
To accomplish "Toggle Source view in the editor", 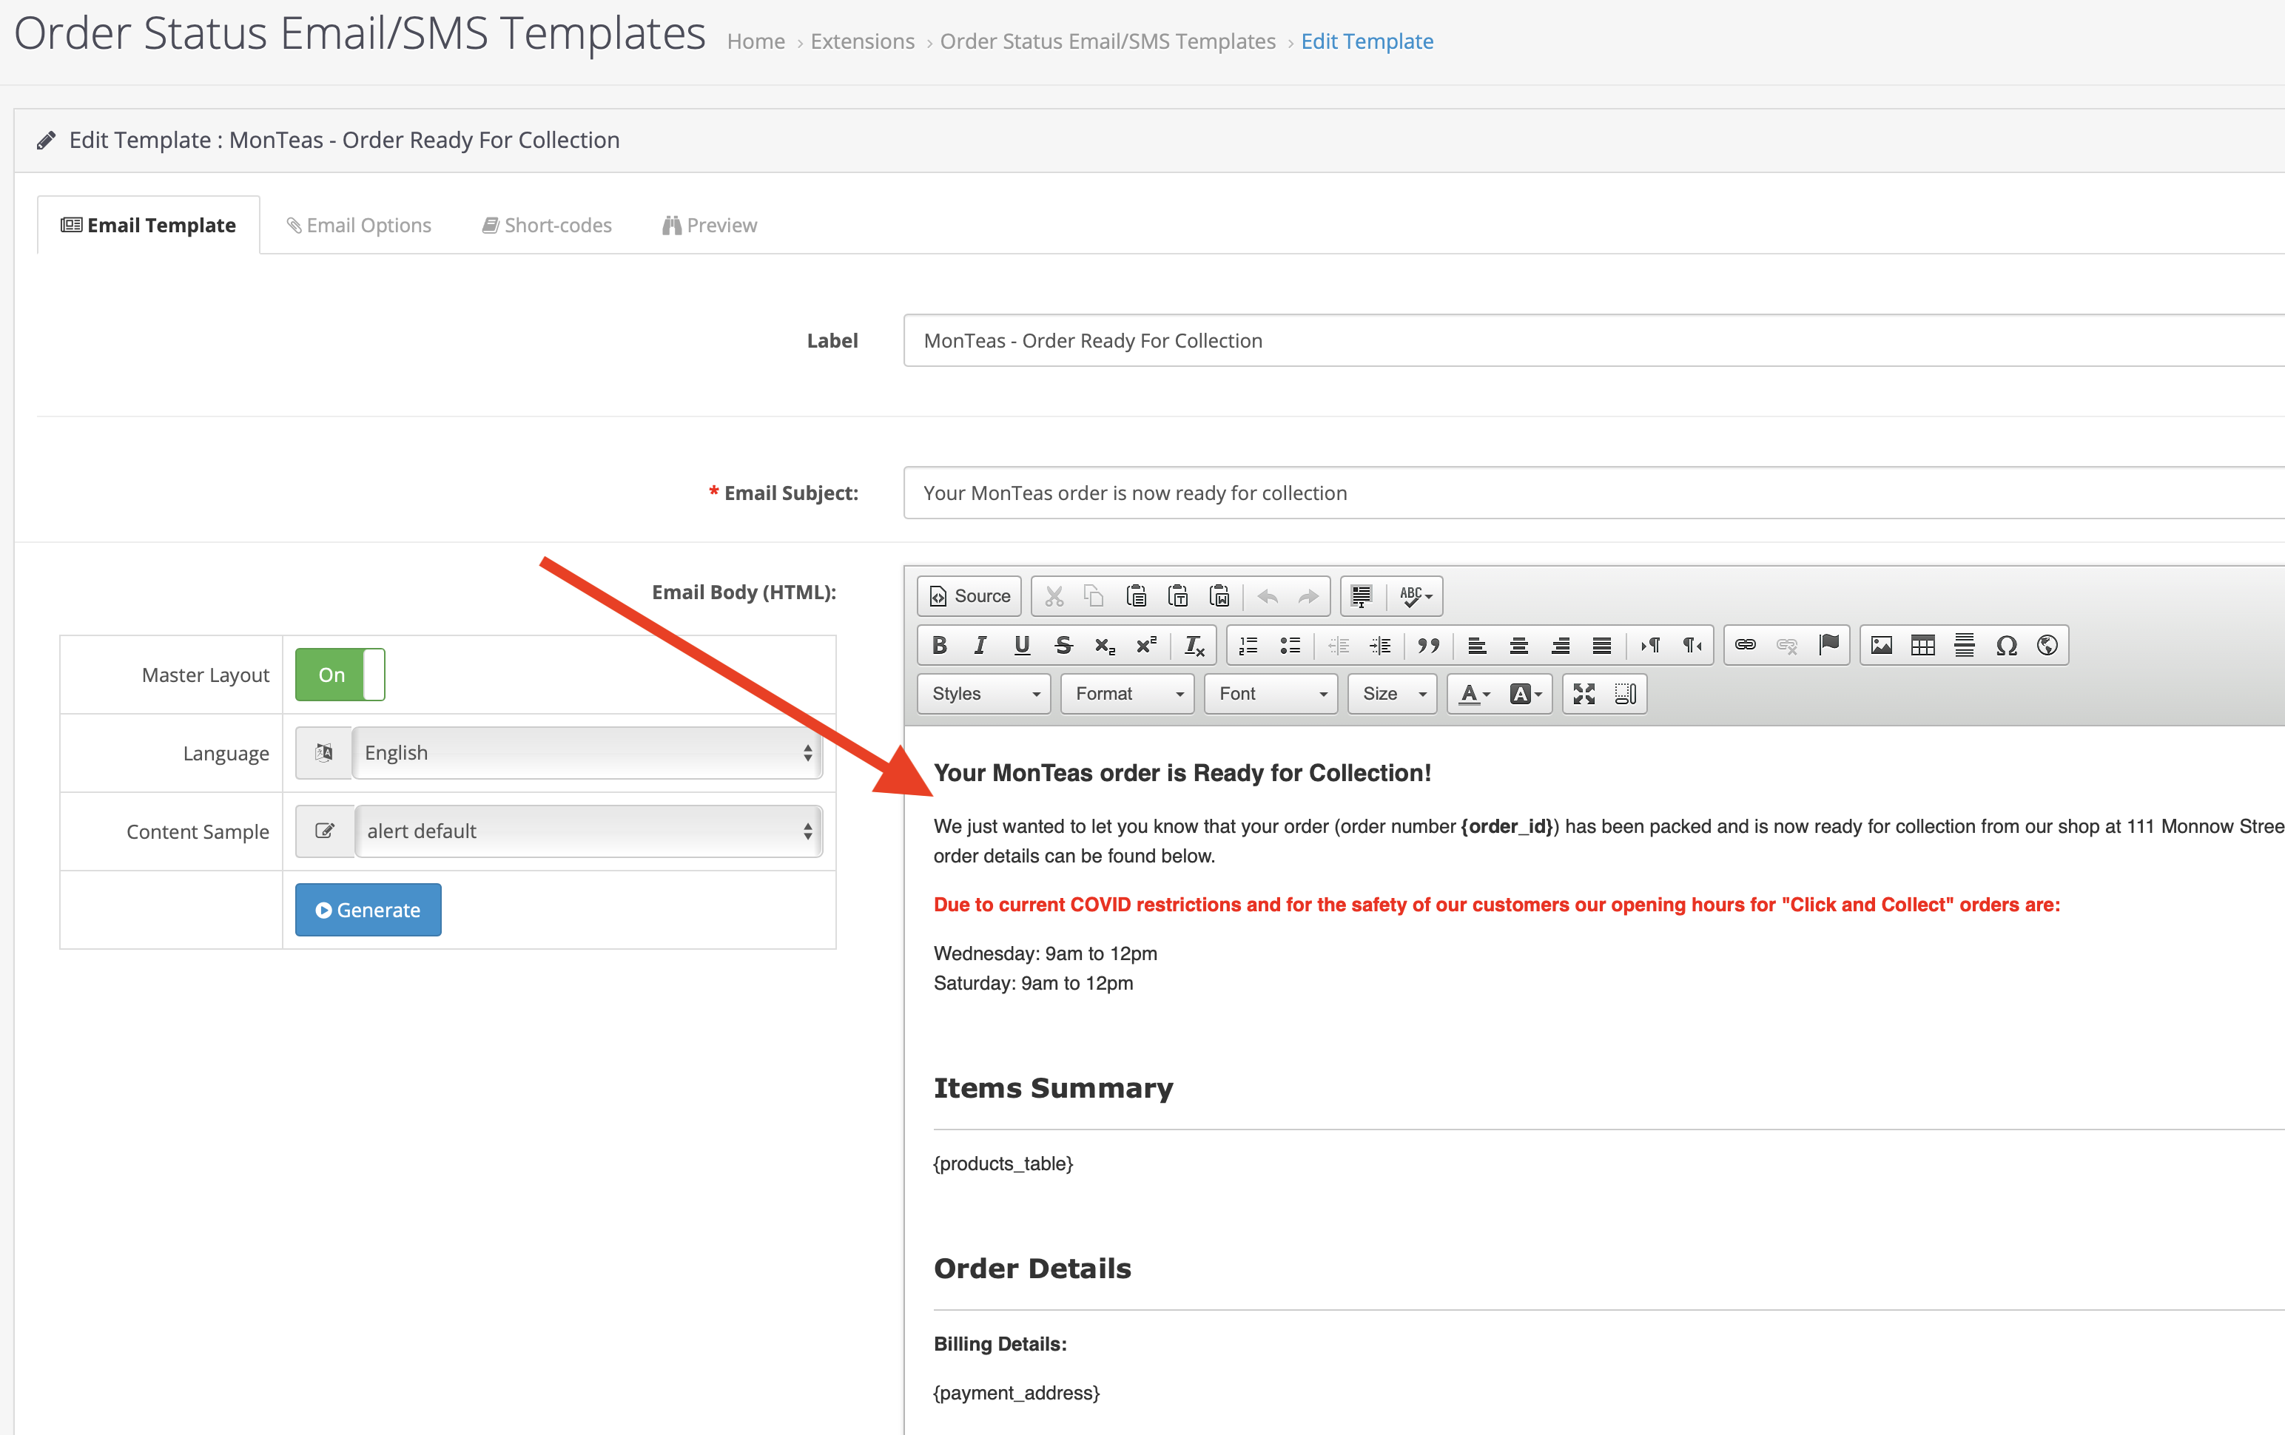I will 969,595.
